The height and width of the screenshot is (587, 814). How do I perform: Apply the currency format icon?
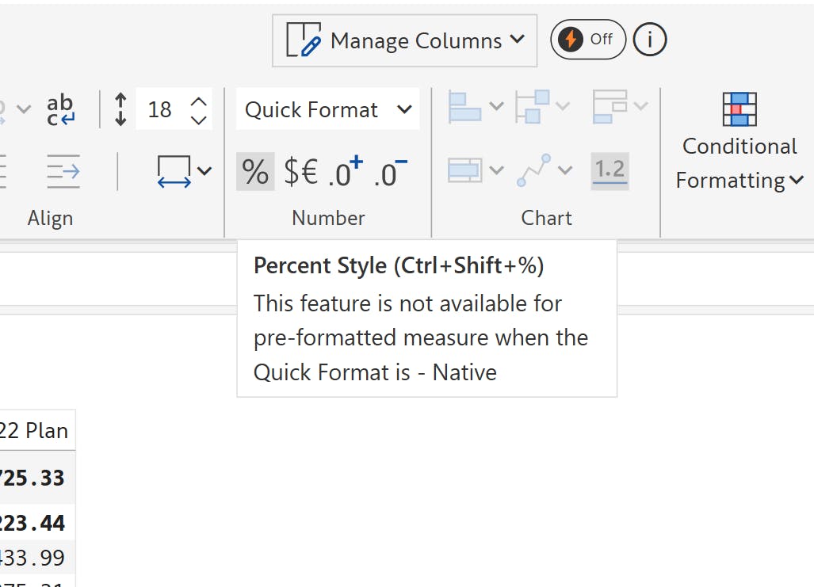click(300, 172)
